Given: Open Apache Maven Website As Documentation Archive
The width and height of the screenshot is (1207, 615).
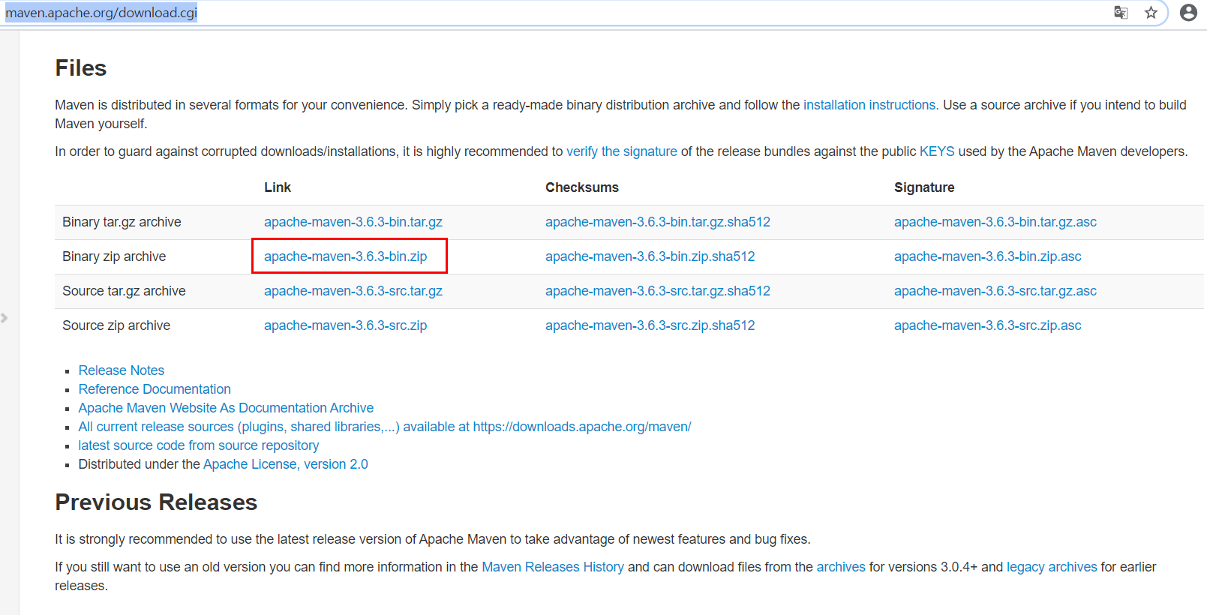Looking at the screenshot, I should [226, 408].
